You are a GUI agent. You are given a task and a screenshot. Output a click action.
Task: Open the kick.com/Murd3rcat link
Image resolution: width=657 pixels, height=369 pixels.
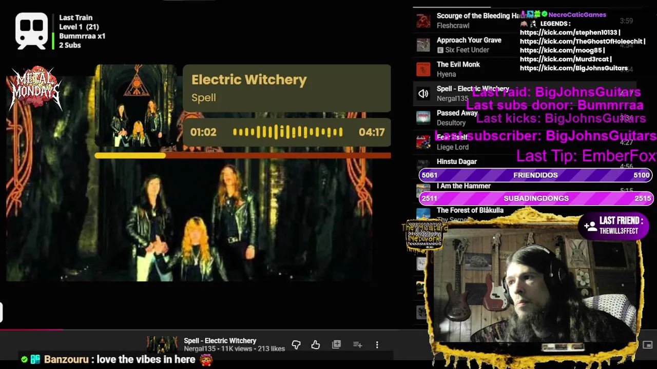566,59
